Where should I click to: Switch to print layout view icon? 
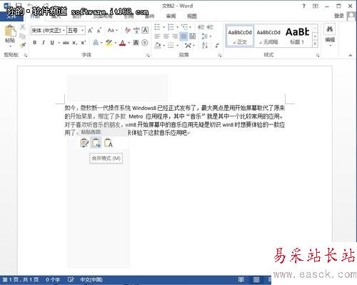[256, 279]
